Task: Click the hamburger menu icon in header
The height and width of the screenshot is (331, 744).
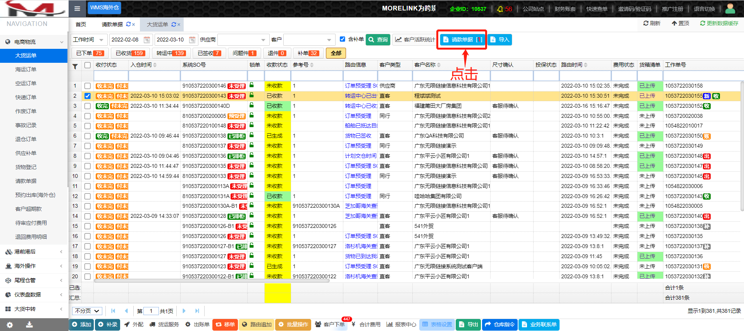Action: tap(77, 9)
